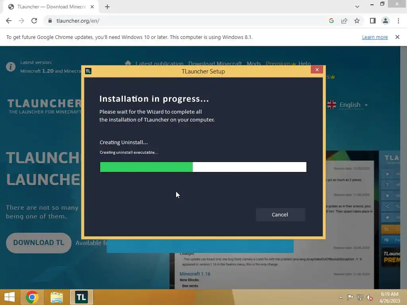Close the TLauncher browser tab
This screenshot has width=407, height=305.
92,7
